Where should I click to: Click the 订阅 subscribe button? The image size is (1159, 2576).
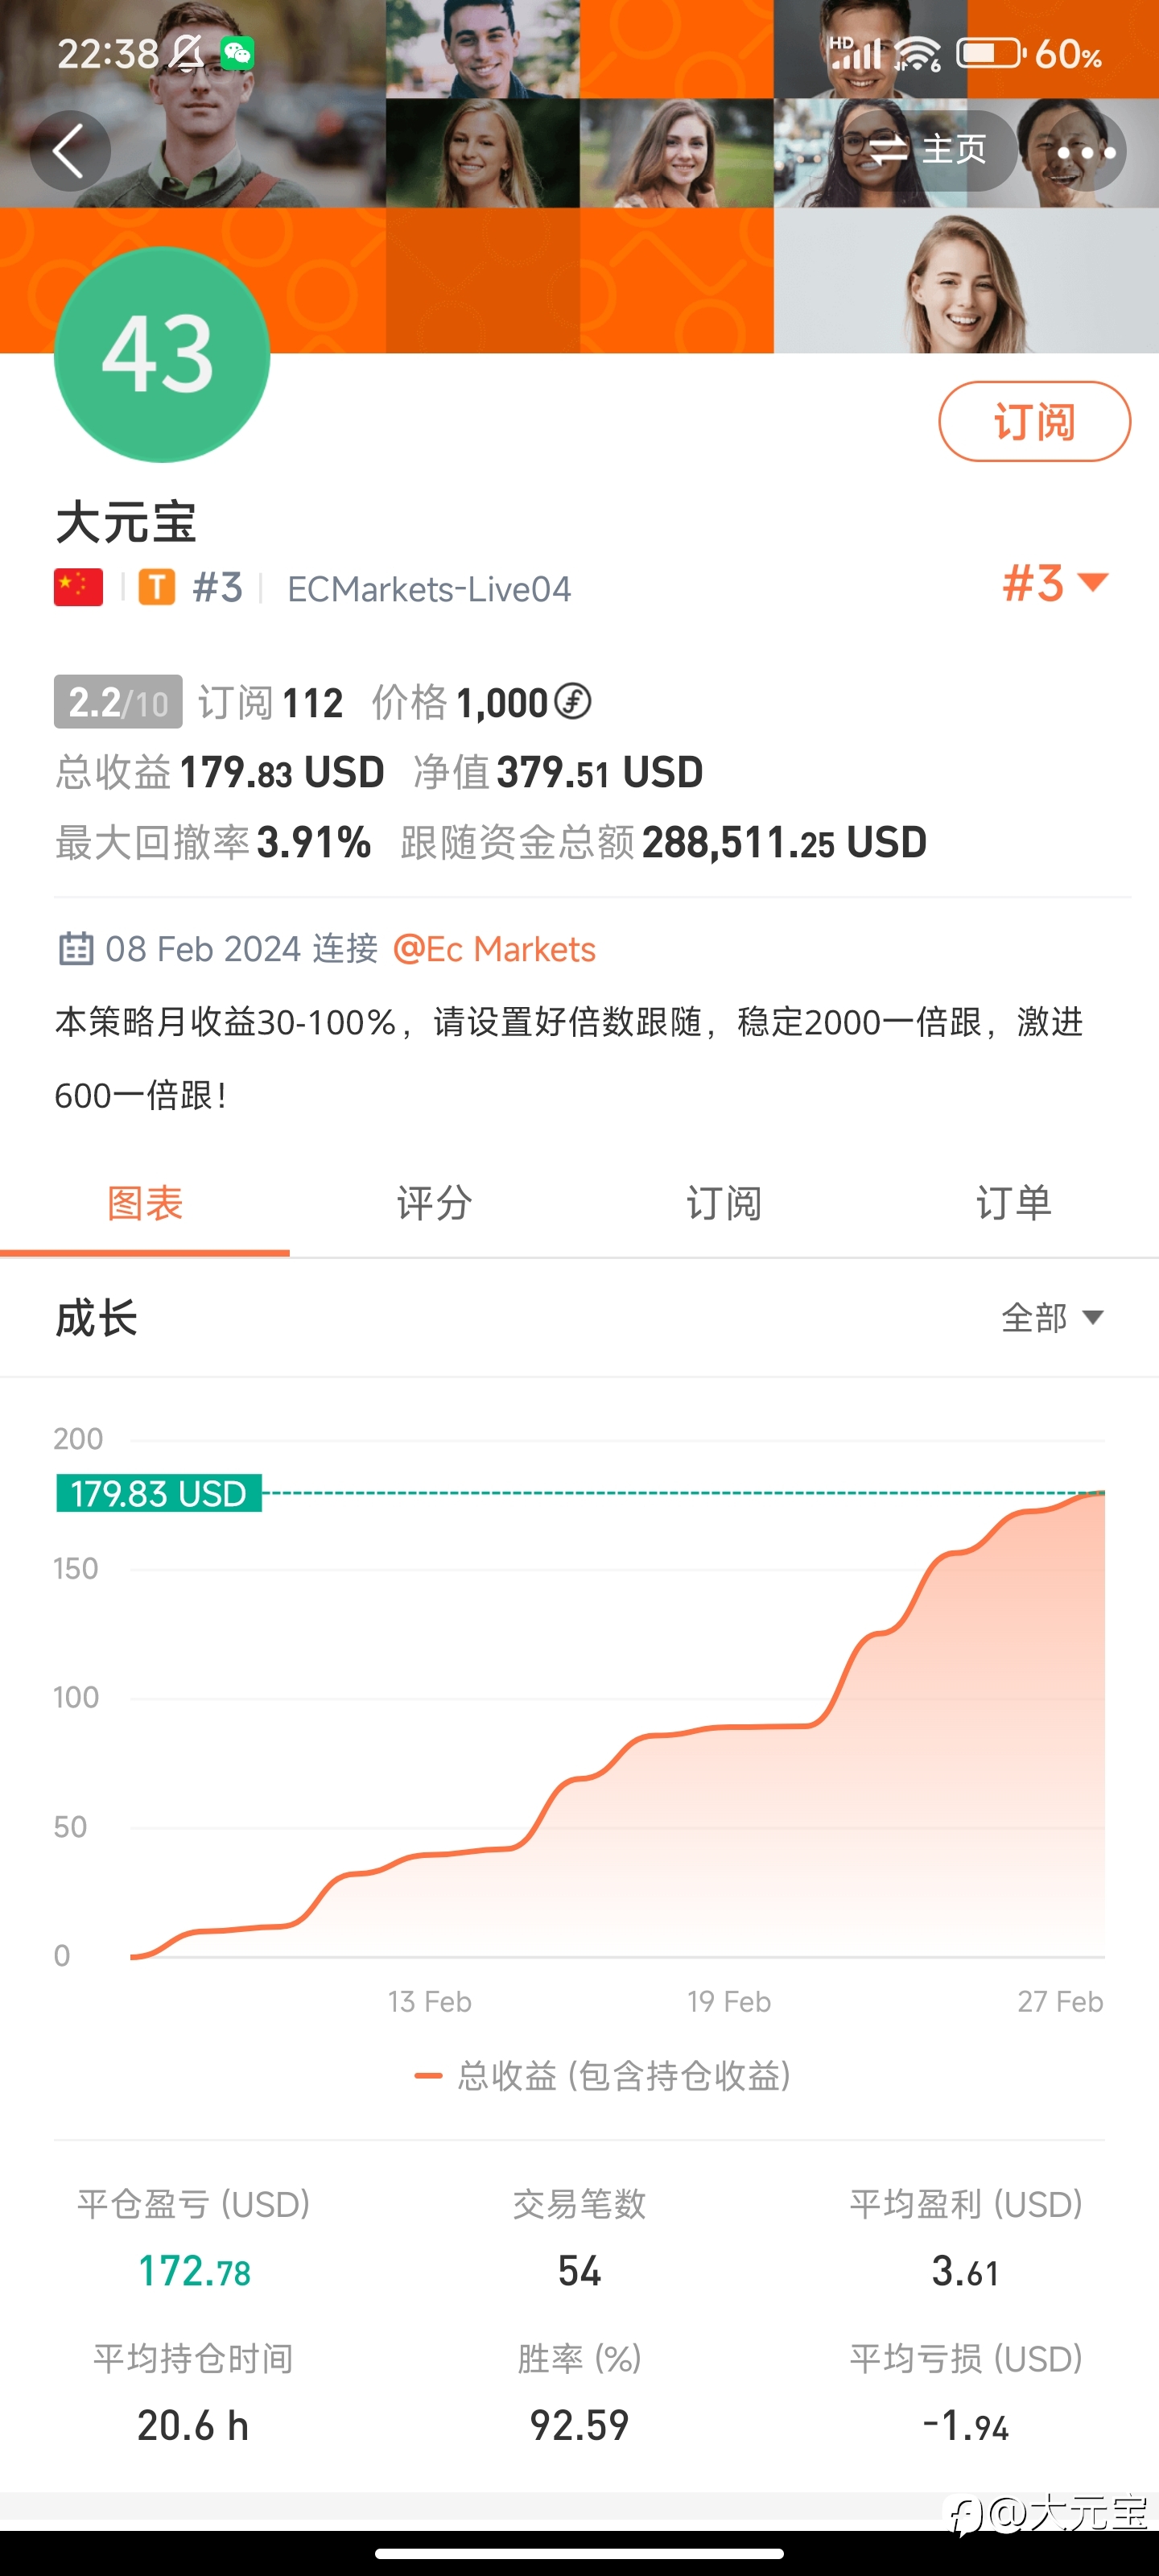1034,421
